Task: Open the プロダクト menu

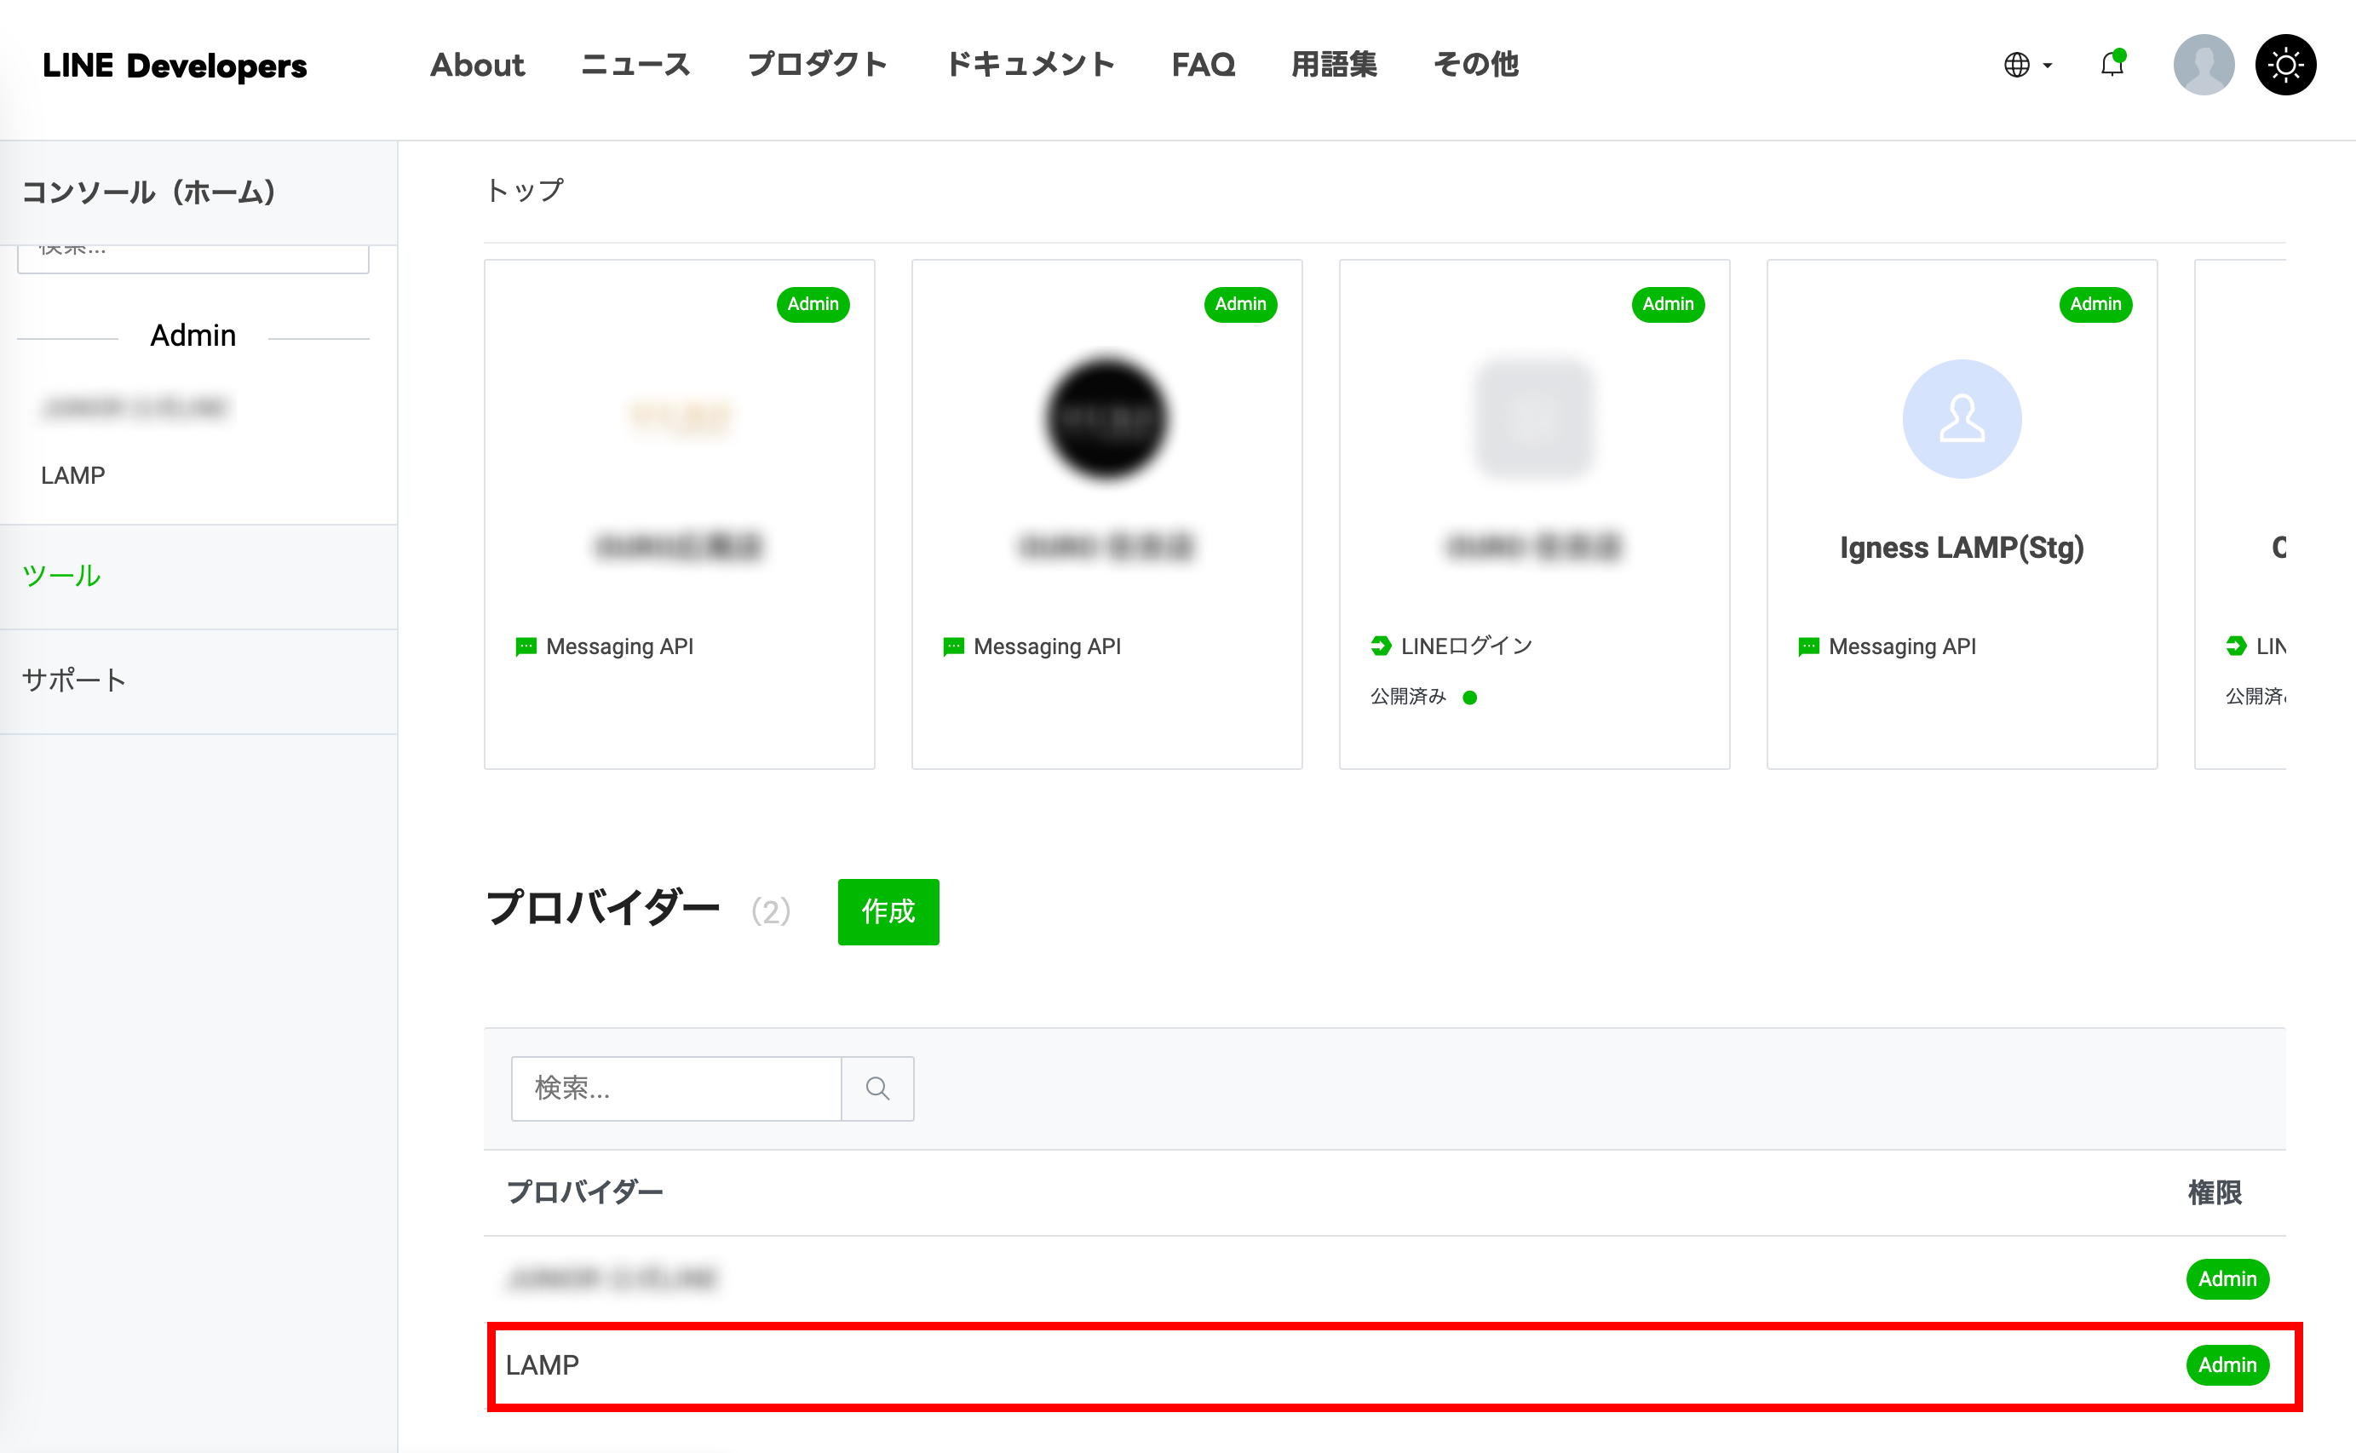Action: 817,65
